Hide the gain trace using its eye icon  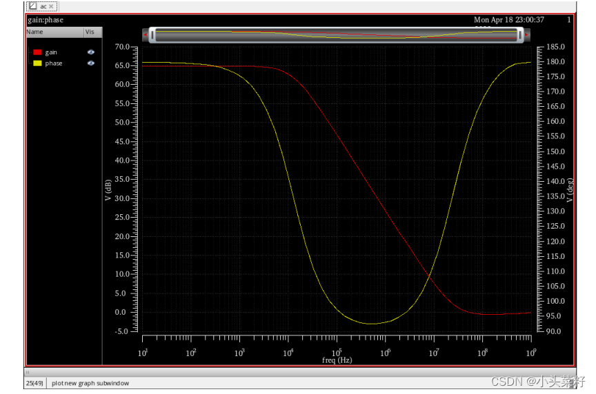(x=91, y=52)
